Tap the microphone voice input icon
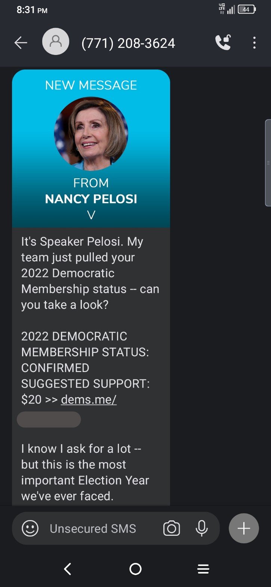Image resolution: width=271 pixels, height=587 pixels. (201, 528)
